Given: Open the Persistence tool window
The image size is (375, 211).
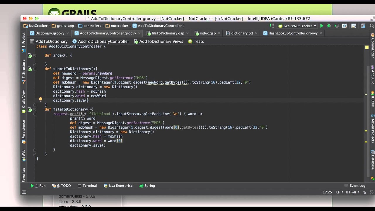Looking at the screenshot, I should (x=24, y=132).
